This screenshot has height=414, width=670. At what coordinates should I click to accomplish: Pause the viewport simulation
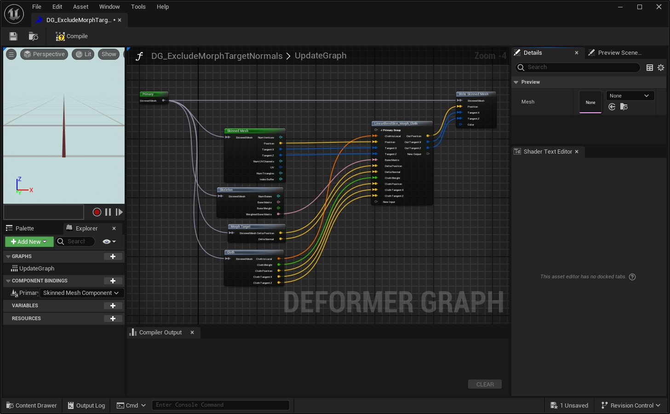click(108, 212)
